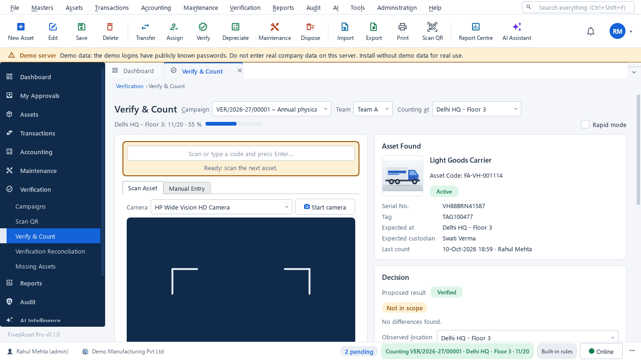
Task: Click the Floor 3 count progress bar
Action: 234,124
